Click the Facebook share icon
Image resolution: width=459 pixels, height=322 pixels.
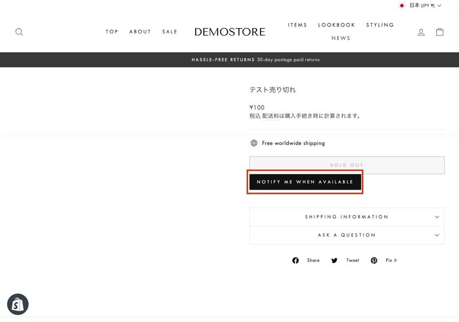(x=295, y=260)
